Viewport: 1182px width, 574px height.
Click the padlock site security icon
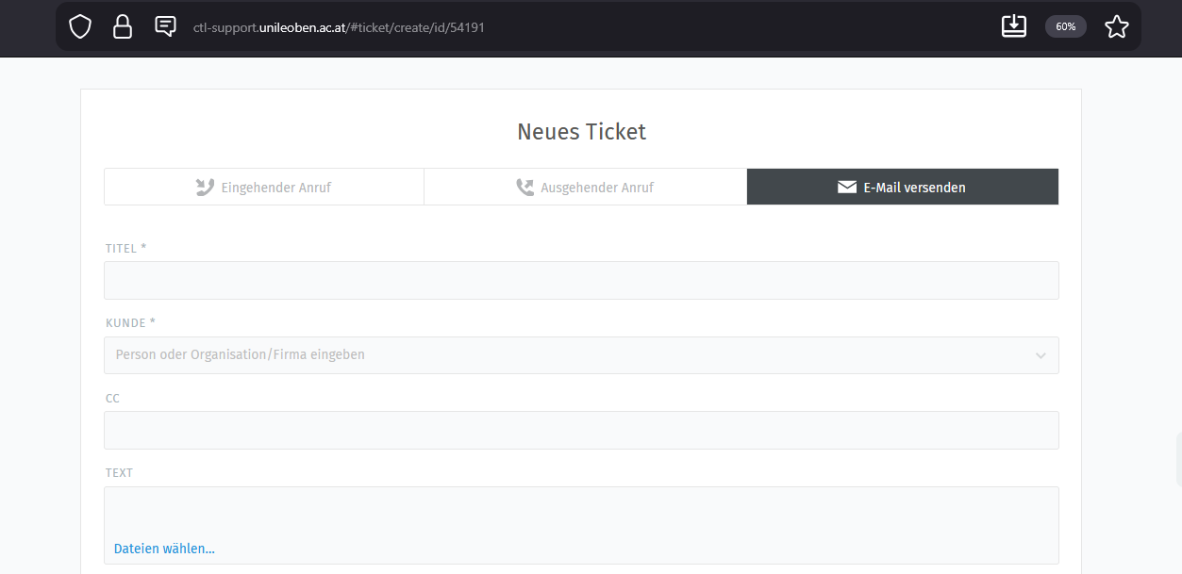click(x=123, y=26)
